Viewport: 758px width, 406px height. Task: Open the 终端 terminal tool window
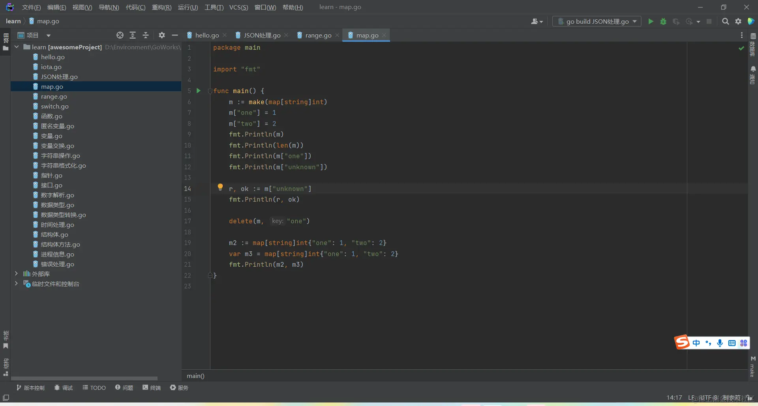152,388
